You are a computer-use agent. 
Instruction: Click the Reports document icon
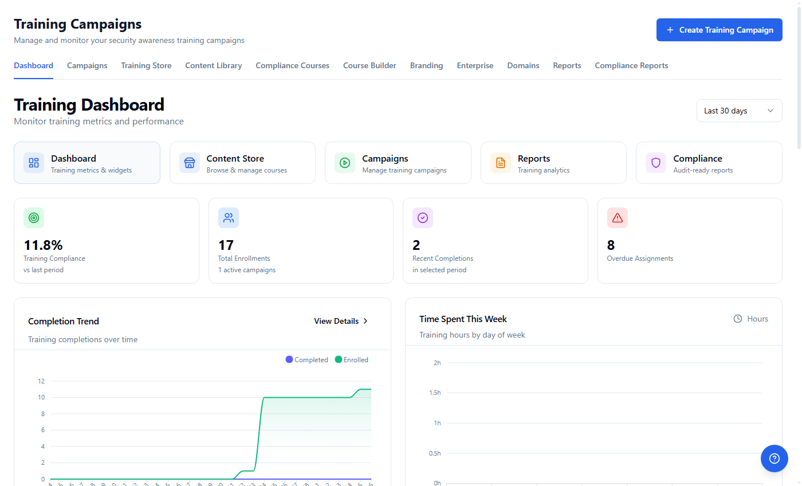[500, 163]
